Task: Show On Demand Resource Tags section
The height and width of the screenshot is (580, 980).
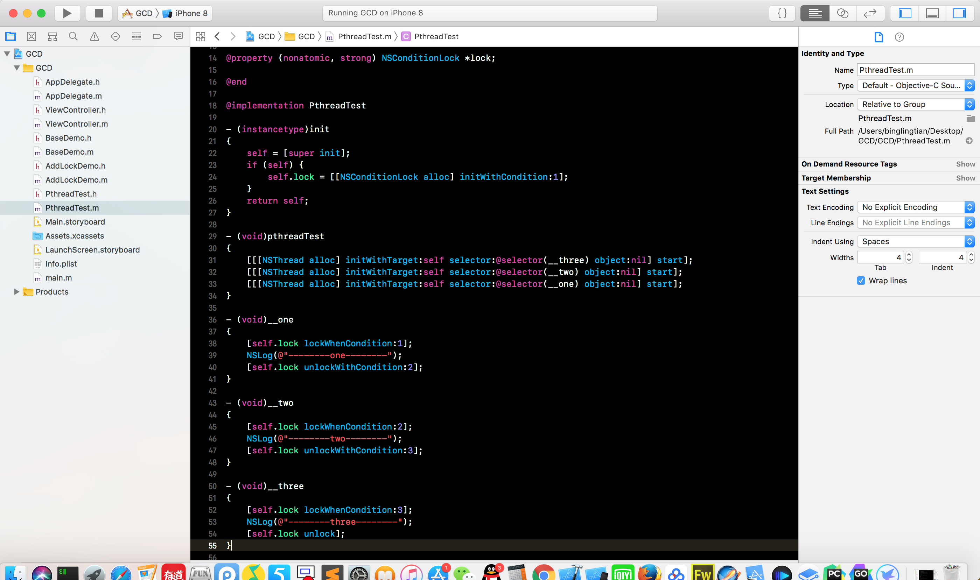Action: tap(966, 164)
